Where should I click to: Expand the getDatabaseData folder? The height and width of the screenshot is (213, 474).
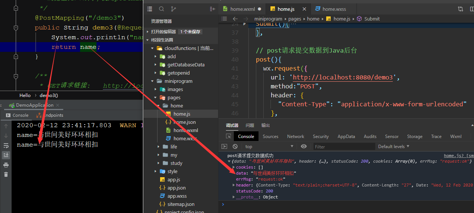coord(156,65)
